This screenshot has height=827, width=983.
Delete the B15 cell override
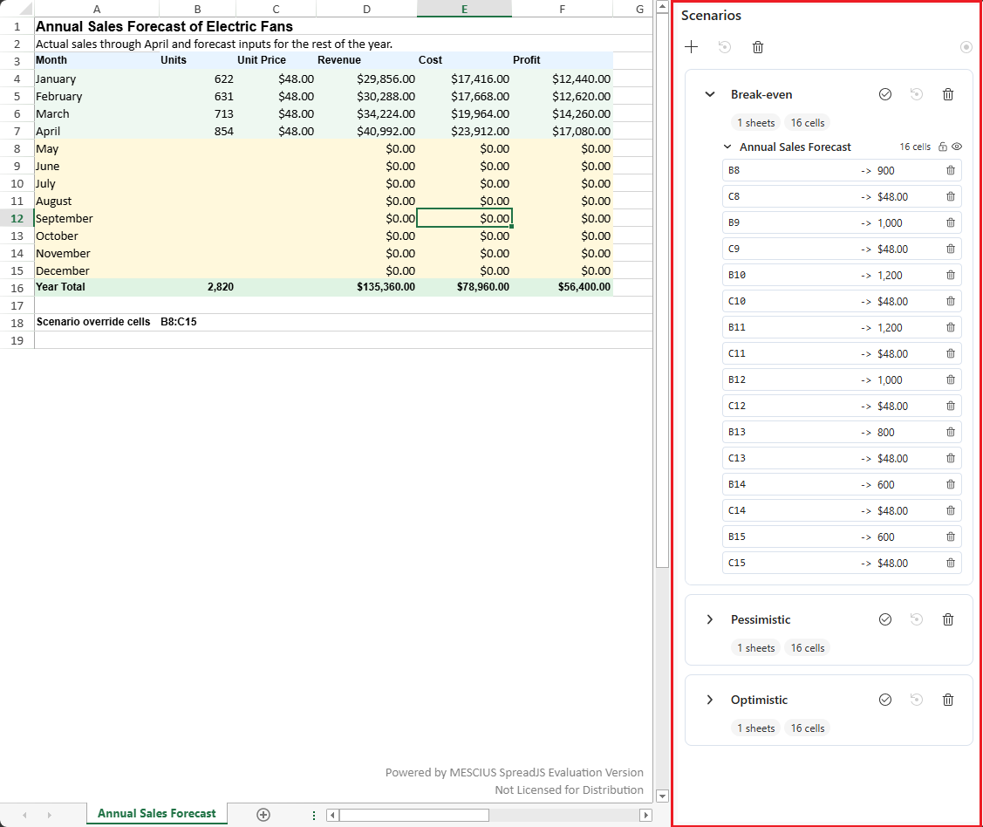(x=951, y=537)
